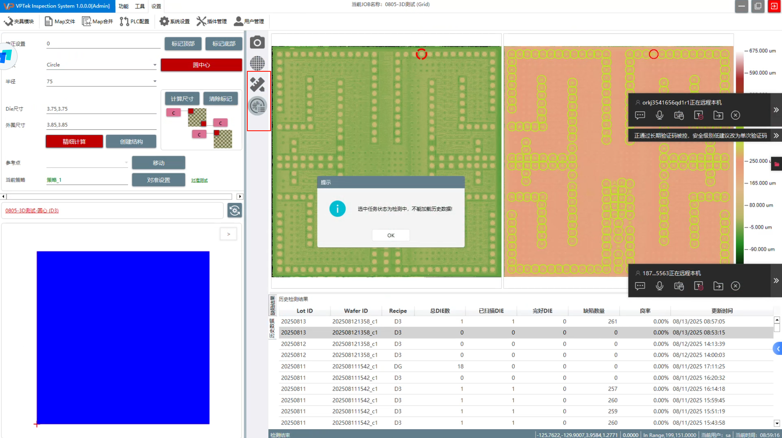
Task: Open the wafer grid map icon
Action: point(257,63)
